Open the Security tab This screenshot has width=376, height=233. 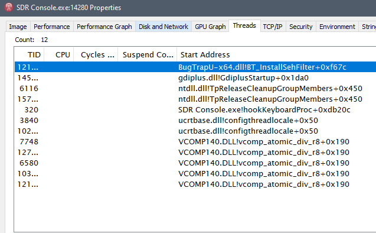pyautogui.click(x=300, y=27)
